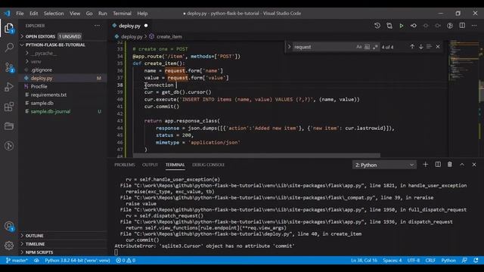Click master branch in status bar
The height and width of the screenshot is (272, 484).
click(17, 260)
